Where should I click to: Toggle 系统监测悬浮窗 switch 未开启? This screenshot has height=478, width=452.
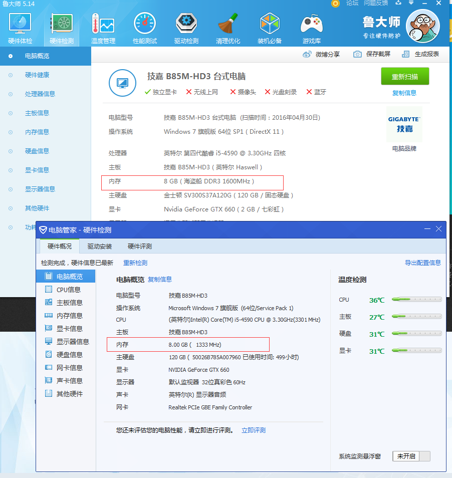pos(411,456)
